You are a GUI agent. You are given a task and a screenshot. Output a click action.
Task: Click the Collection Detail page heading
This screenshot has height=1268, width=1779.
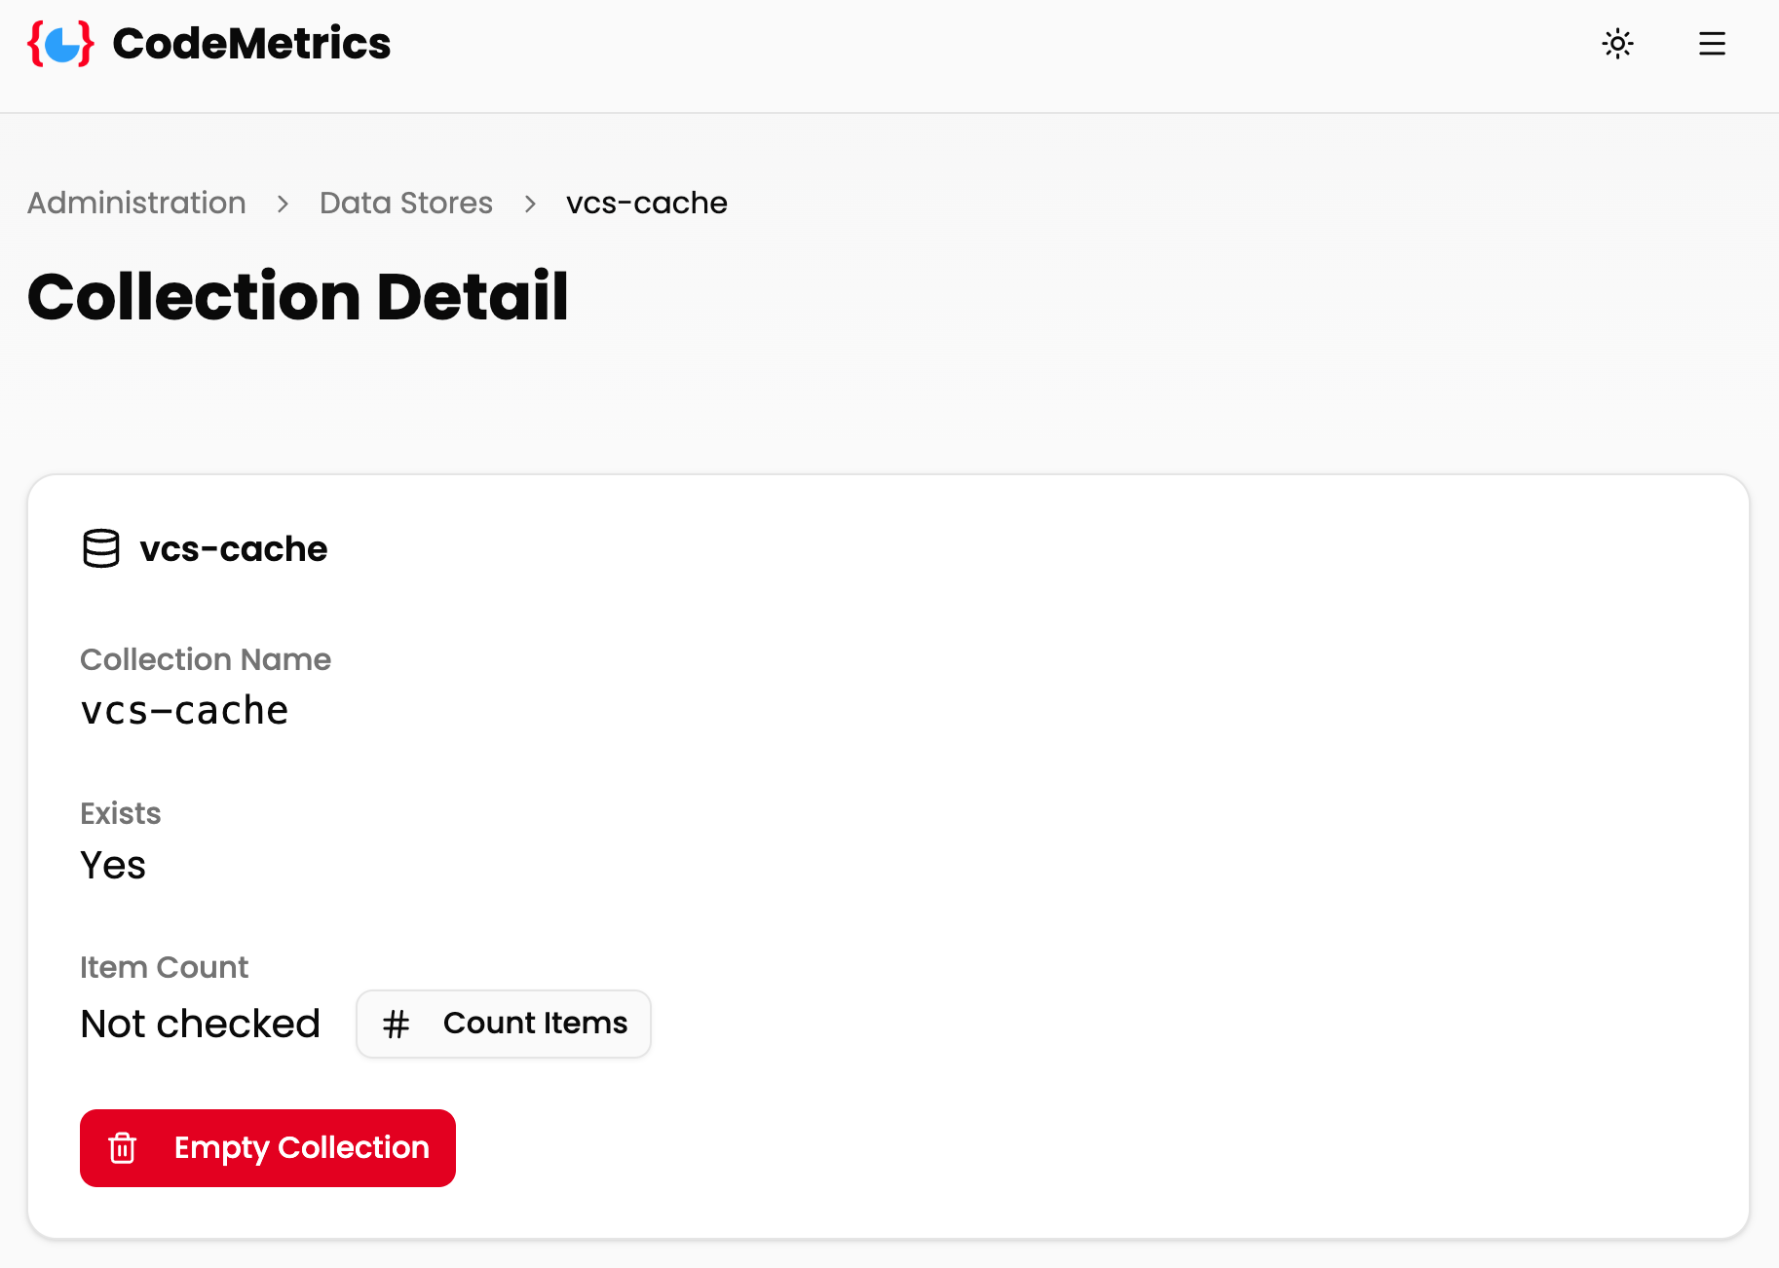(x=297, y=296)
